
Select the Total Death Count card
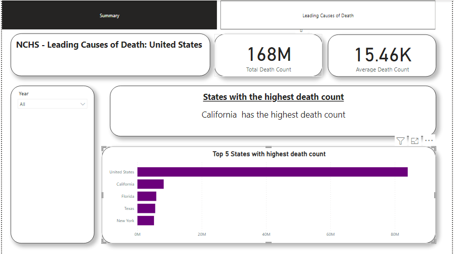coord(269,56)
